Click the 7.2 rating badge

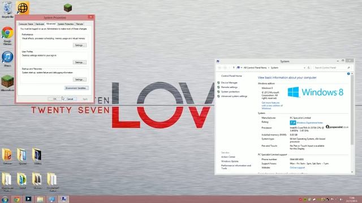click(x=293, y=123)
